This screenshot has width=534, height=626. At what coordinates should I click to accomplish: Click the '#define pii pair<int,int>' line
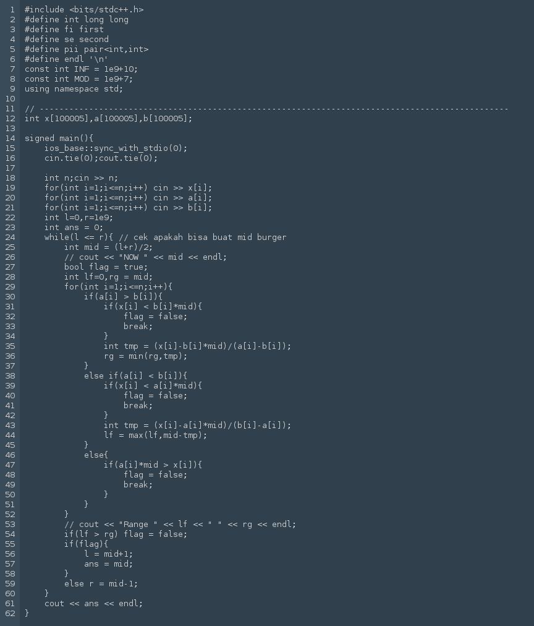[87, 49]
